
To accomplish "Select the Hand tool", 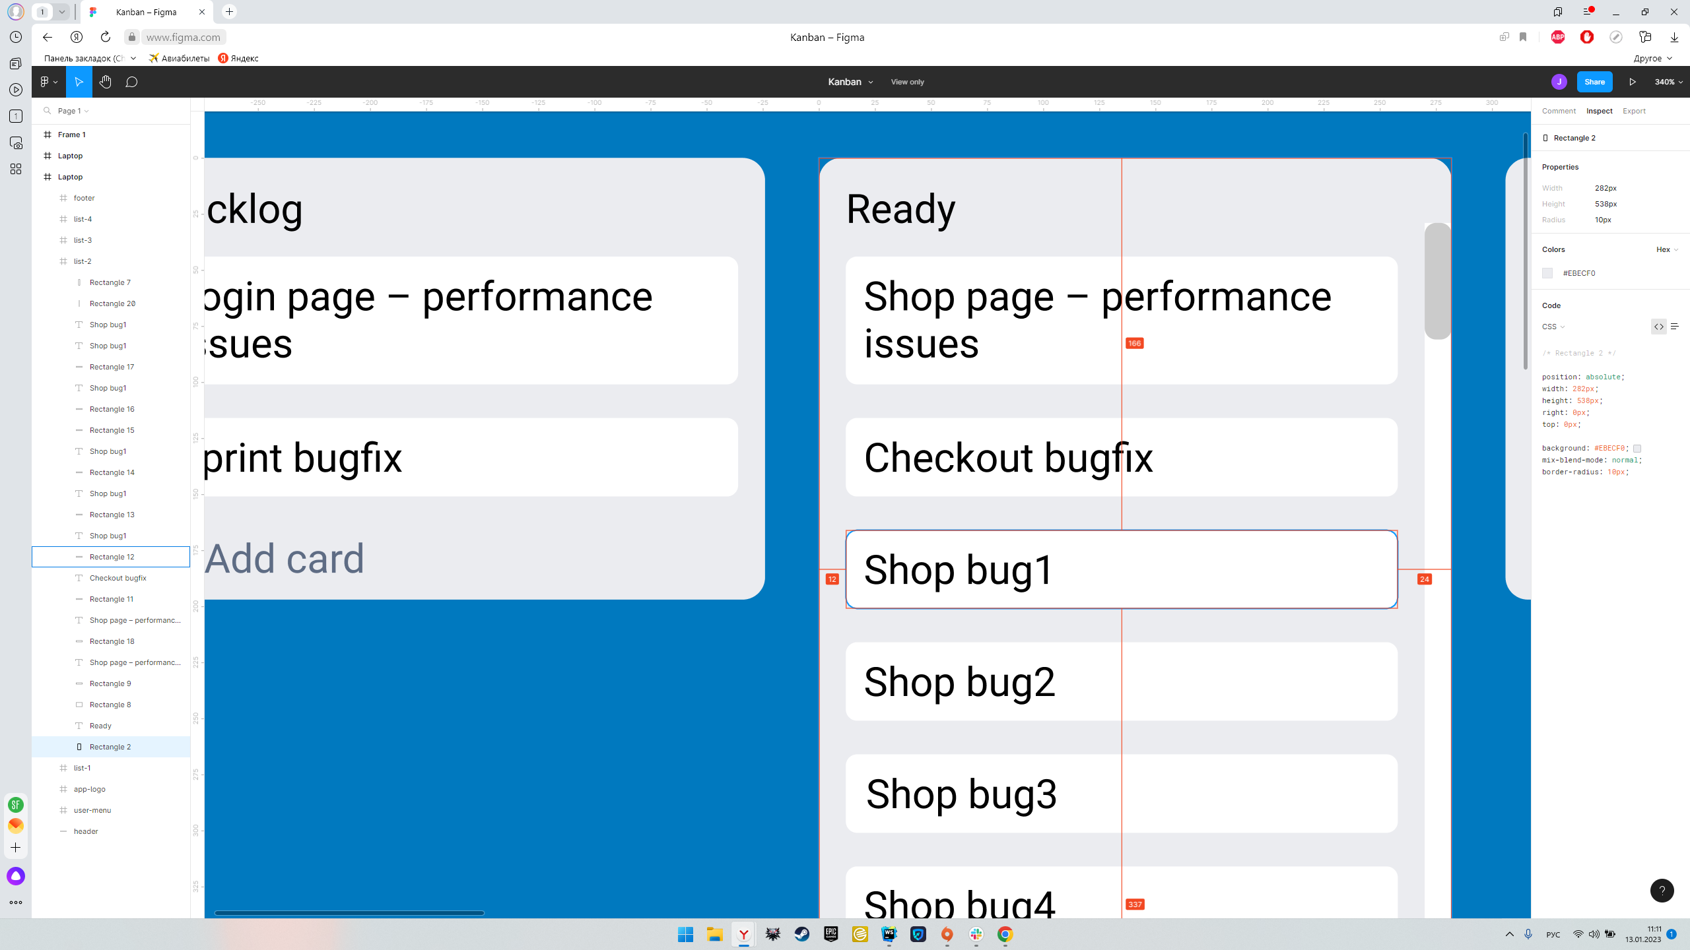I will pyautogui.click(x=105, y=82).
